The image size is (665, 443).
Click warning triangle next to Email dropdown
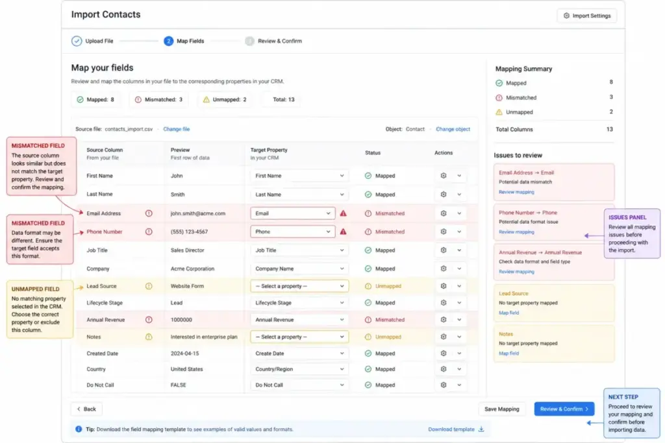pyautogui.click(x=343, y=213)
